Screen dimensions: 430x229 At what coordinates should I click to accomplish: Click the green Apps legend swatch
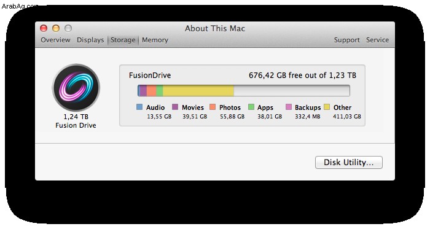pyautogui.click(x=251, y=107)
